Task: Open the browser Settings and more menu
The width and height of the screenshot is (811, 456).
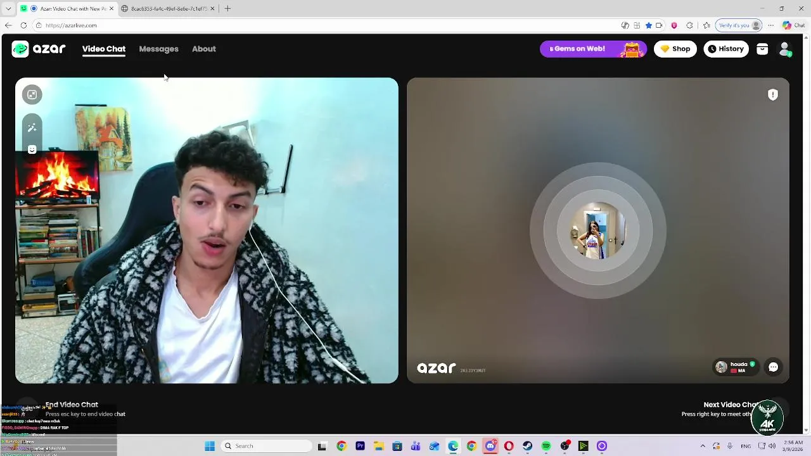Action: (x=771, y=25)
